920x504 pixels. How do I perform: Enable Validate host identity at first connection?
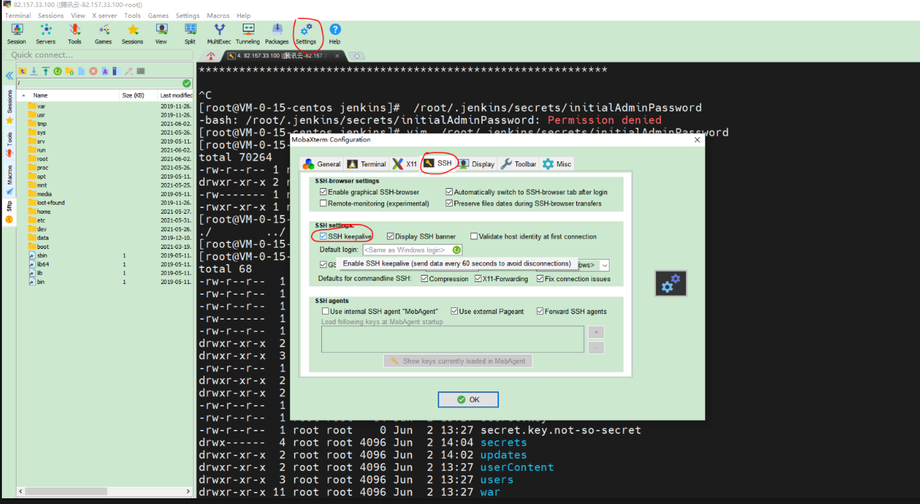pyautogui.click(x=474, y=236)
